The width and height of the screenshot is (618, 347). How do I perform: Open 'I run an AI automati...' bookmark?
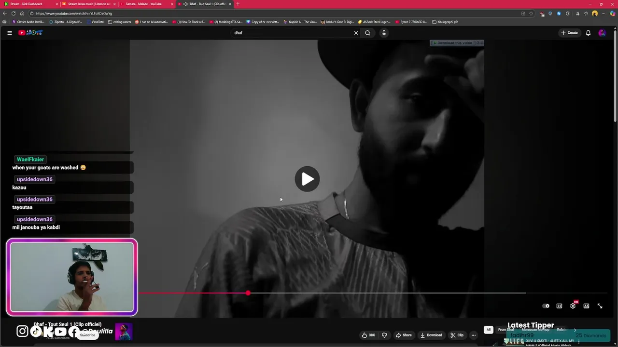click(x=152, y=22)
